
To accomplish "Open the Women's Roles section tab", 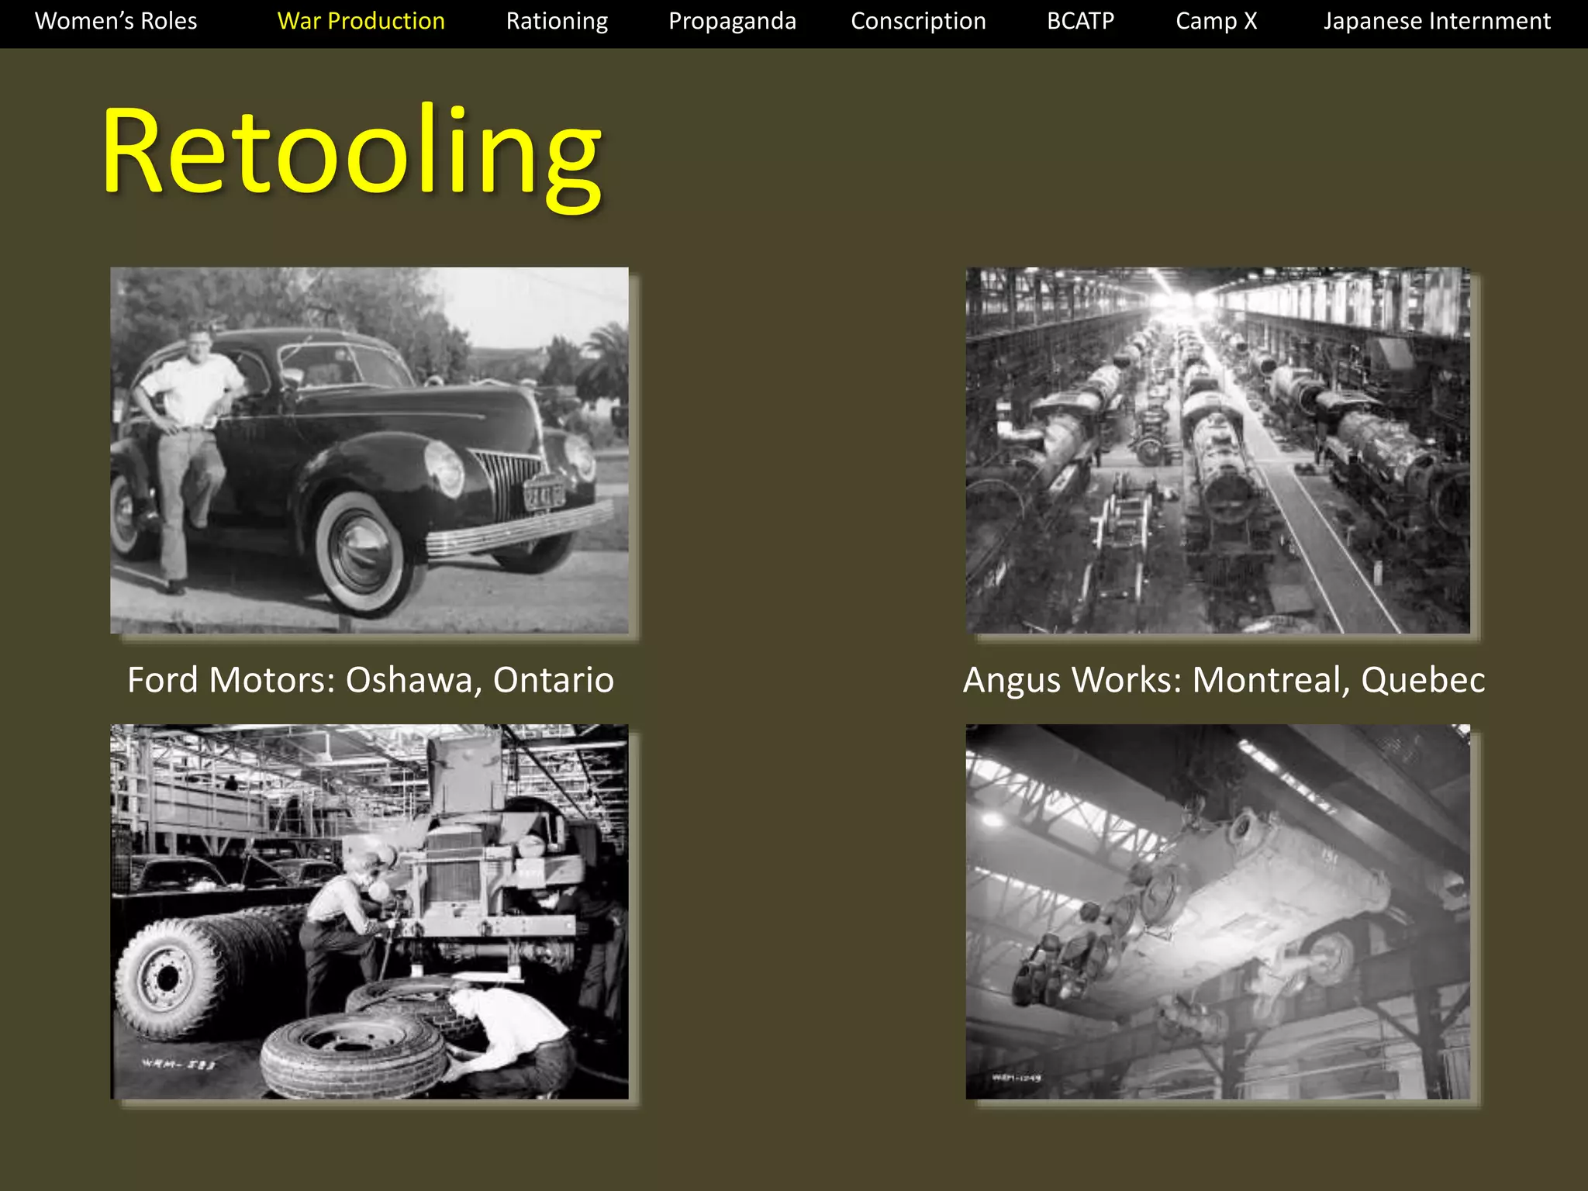I will tap(116, 21).
